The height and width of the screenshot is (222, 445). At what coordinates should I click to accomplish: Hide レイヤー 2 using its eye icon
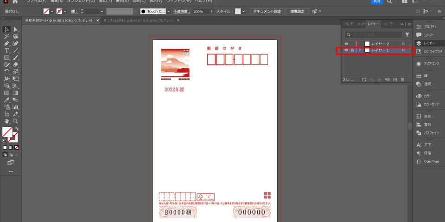[346, 43]
